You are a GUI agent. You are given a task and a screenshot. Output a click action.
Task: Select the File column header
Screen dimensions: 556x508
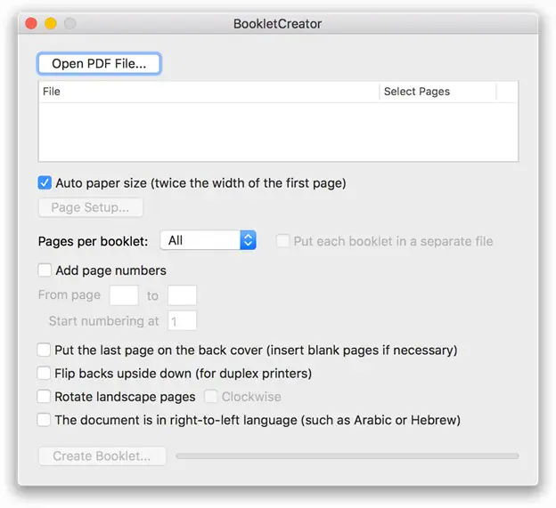pyautogui.click(x=208, y=92)
